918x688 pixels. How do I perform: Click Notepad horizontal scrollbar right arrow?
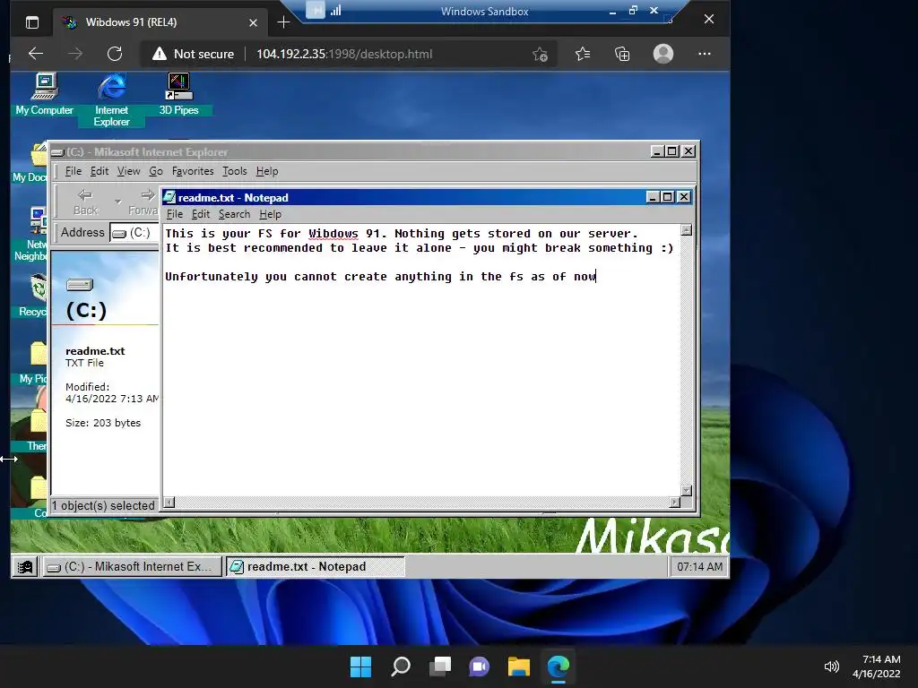674,502
